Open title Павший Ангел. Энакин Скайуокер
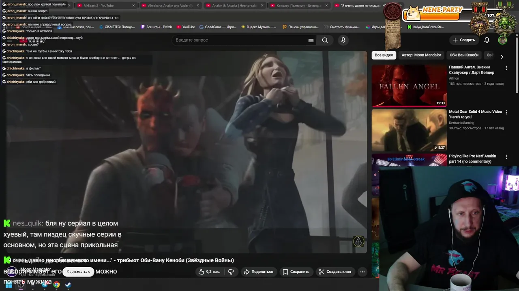The height and width of the screenshot is (291, 519). pos(472,70)
